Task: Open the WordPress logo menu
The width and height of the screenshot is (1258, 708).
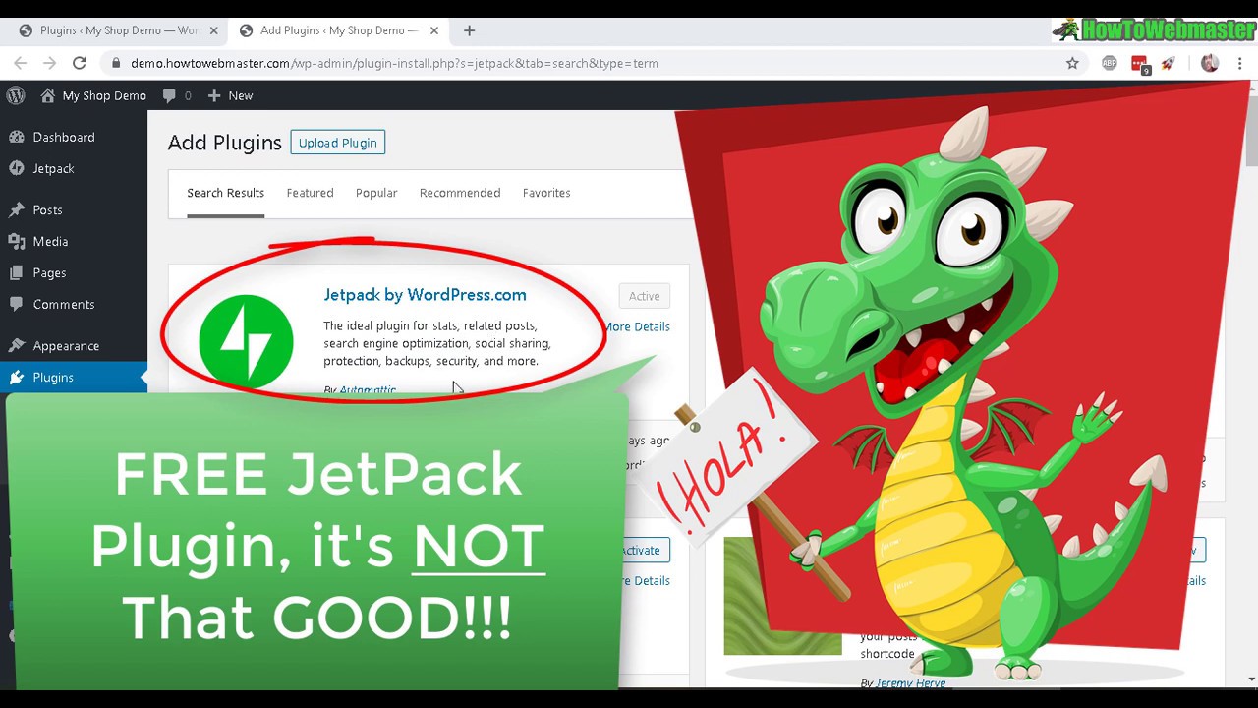Action: [x=16, y=95]
